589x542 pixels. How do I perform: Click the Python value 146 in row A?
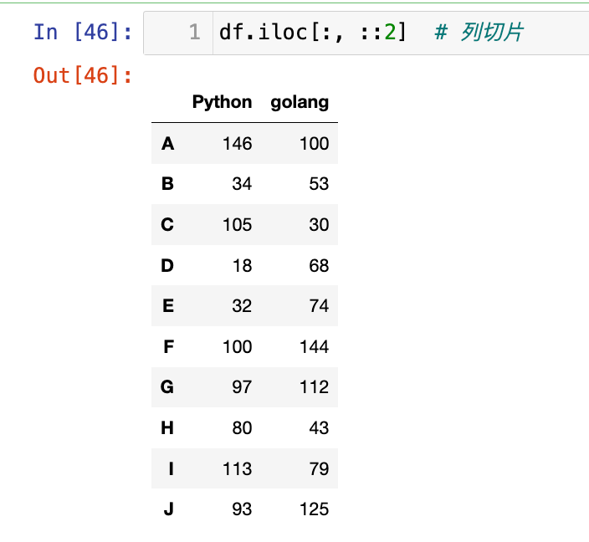(x=237, y=144)
